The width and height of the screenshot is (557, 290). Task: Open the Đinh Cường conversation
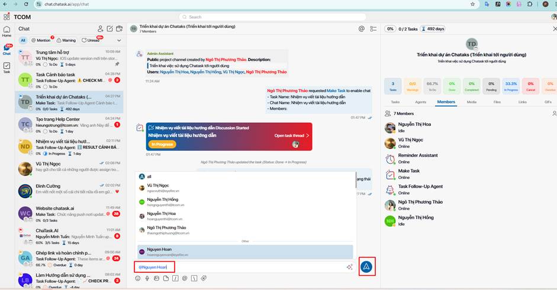point(69,191)
